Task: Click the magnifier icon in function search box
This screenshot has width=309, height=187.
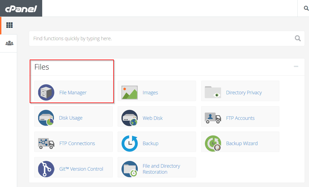Action: (298, 38)
